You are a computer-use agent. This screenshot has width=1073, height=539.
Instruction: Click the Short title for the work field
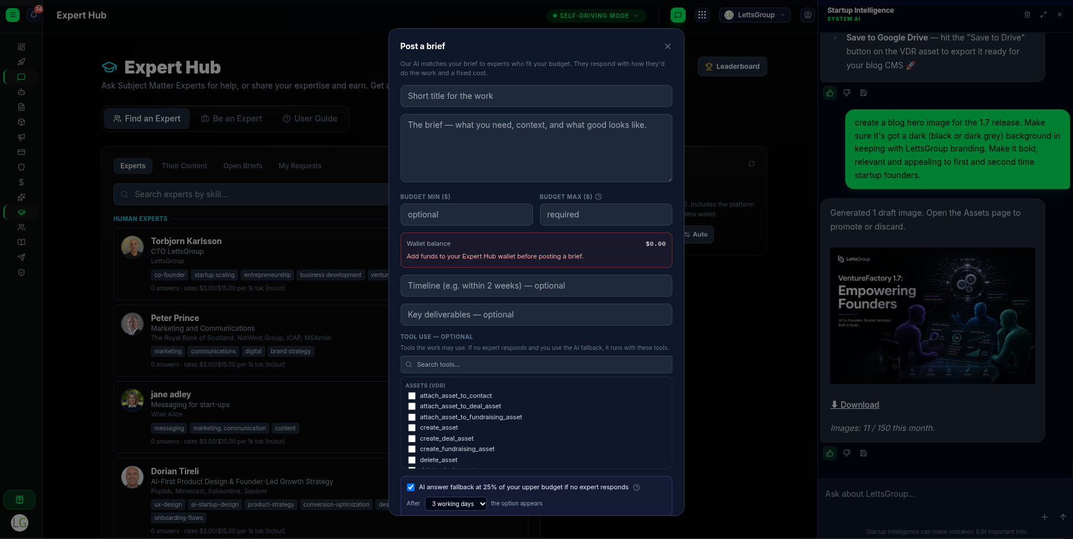click(536, 96)
